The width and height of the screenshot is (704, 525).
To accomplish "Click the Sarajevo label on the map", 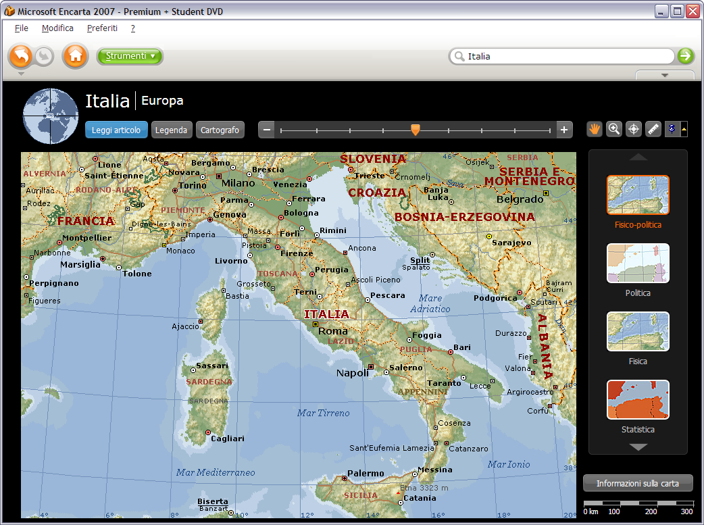I will tap(511, 243).
